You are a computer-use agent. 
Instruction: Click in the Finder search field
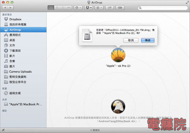coord(163,8)
